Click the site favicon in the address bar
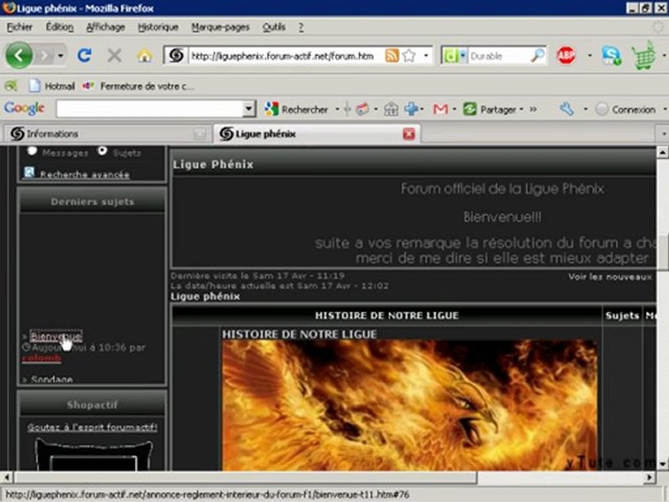This screenshot has width=669, height=502. click(176, 56)
